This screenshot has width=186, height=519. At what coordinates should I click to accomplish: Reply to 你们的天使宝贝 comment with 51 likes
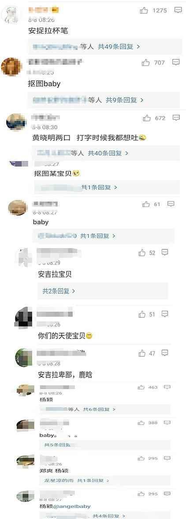(x=165, y=314)
